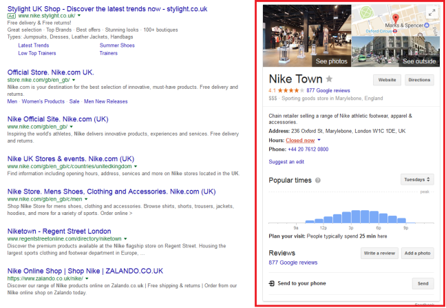Viewport: 446px width, 308px height.
Task: Click 877 Google reviews beside the stars
Action: click(328, 90)
